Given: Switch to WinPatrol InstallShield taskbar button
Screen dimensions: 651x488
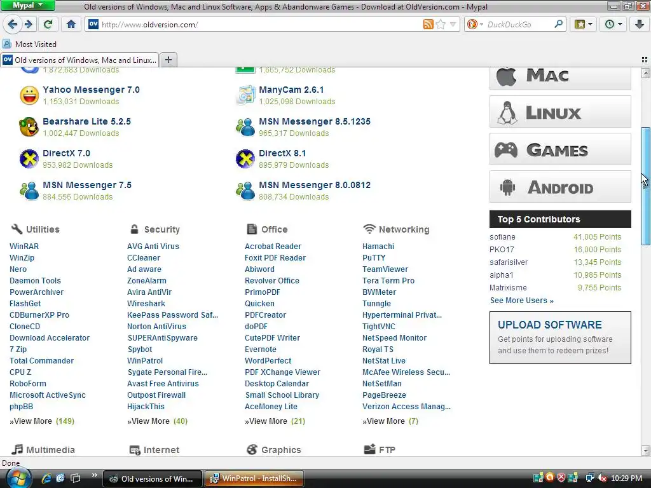Looking at the screenshot, I should [x=254, y=478].
